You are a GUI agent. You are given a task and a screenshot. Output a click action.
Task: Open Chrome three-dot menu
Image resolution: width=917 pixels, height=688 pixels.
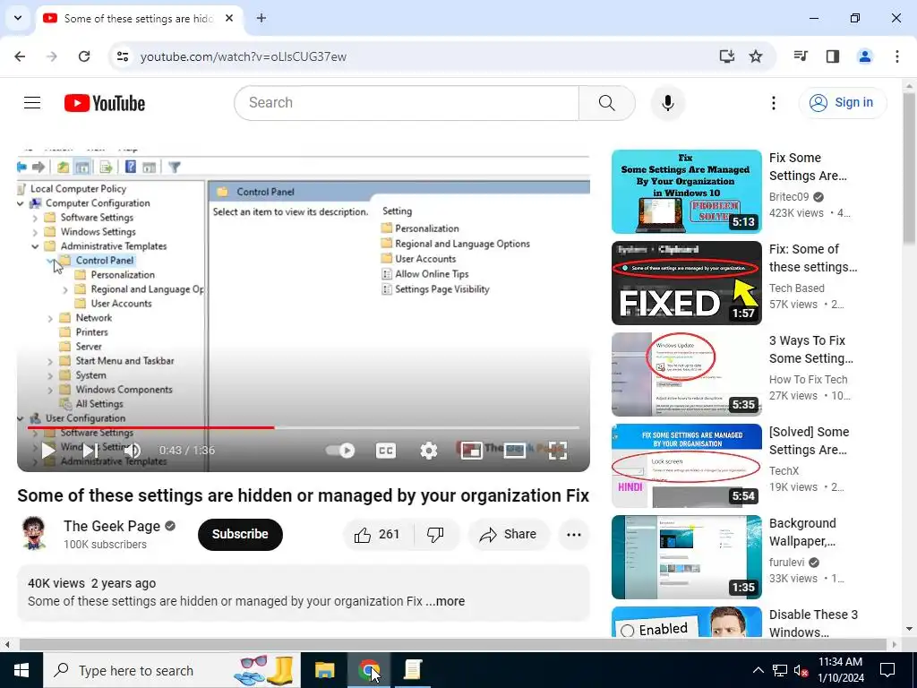pyautogui.click(x=897, y=56)
